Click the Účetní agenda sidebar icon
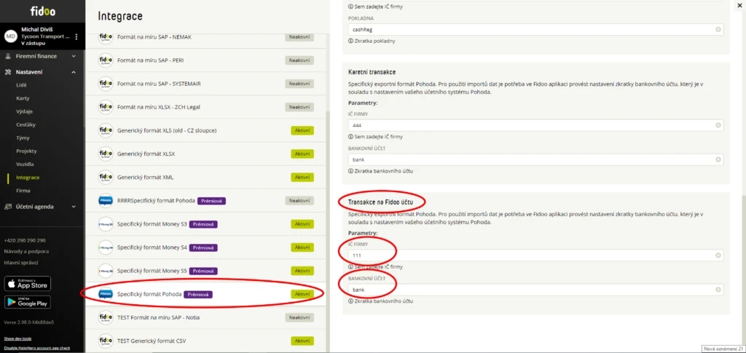The height and width of the screenshot is (353, 746). (x=7, y=207)
